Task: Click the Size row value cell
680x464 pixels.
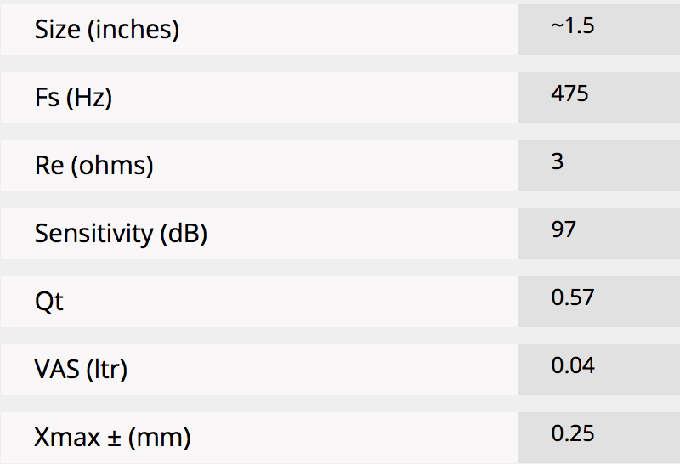Action: (x=599, y=30)
